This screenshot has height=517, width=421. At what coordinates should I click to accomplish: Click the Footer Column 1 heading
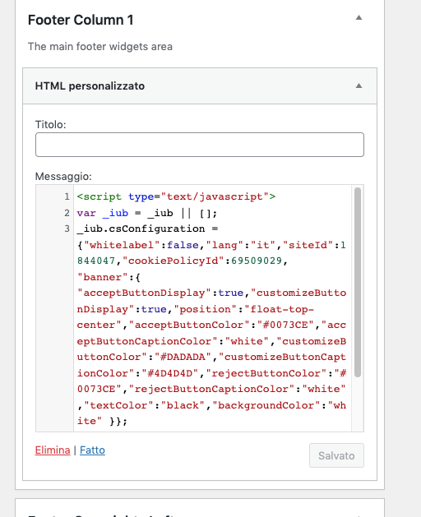81,20
